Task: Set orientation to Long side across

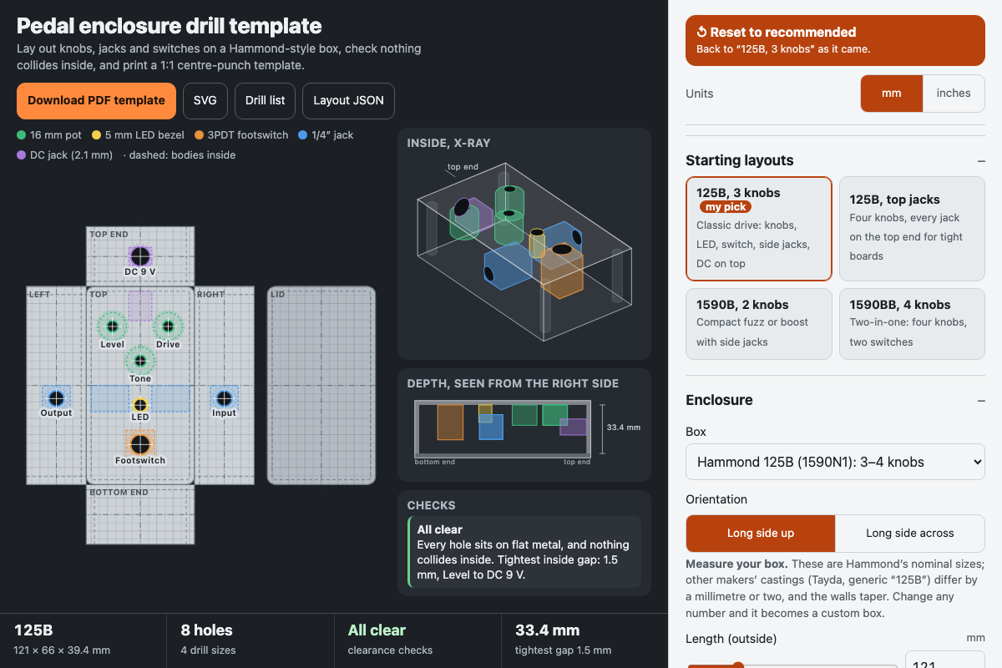Action: click(910, 534)
